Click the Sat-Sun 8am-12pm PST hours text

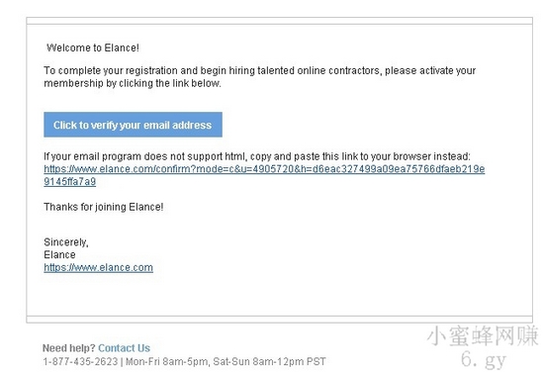pyautogui.click(x=269, y=361)
